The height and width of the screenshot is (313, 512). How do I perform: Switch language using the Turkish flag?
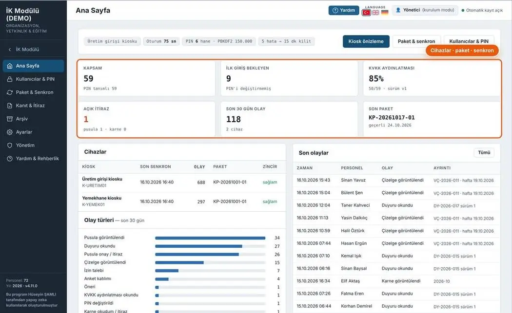click(366, 12)
